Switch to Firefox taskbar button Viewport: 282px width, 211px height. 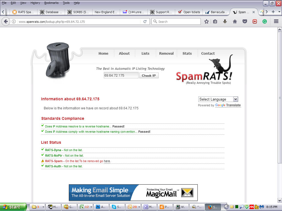(212, 207)
